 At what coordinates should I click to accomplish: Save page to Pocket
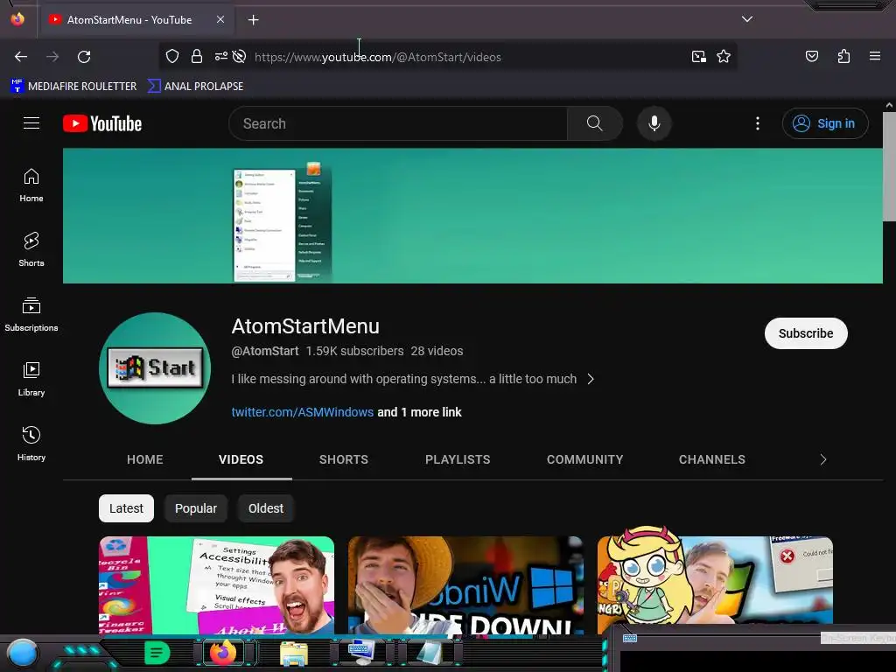pyautogui.click(x=811, y=56)
